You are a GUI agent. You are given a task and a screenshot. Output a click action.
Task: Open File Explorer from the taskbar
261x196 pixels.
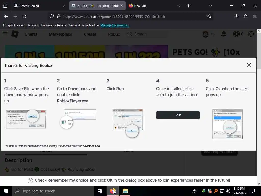(125, 191)
